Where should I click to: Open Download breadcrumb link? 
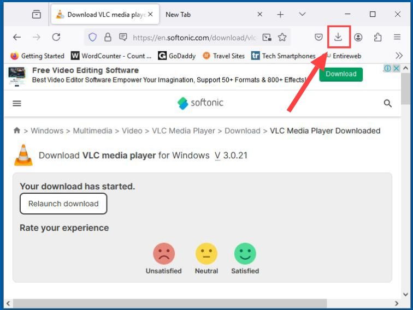pyautogui.click(x=243, y=131)
